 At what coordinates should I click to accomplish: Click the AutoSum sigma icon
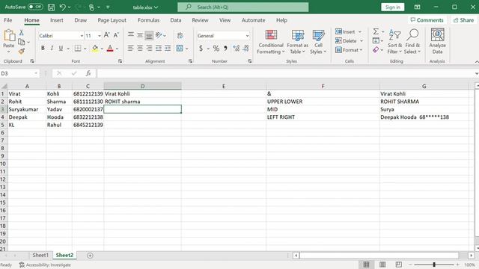point(376,31)
